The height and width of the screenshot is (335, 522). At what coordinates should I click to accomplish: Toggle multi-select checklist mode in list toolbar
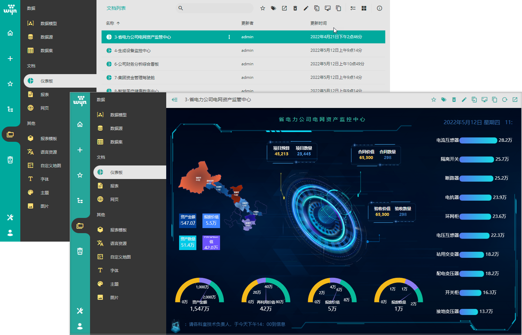[x=353, y=8]
